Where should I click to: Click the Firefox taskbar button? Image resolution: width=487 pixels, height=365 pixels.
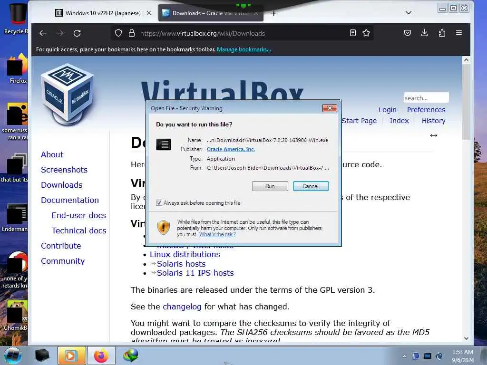pyautogui.click(x=101, y=355)
